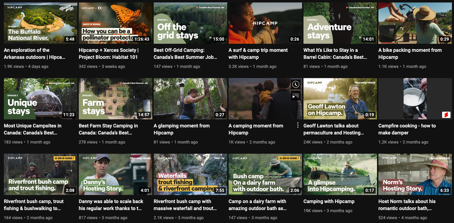Click 'Camping with Hipcamp' video title
Image resolution: width=454 pixels, height=223 pixels.
[x=329, y=201]
